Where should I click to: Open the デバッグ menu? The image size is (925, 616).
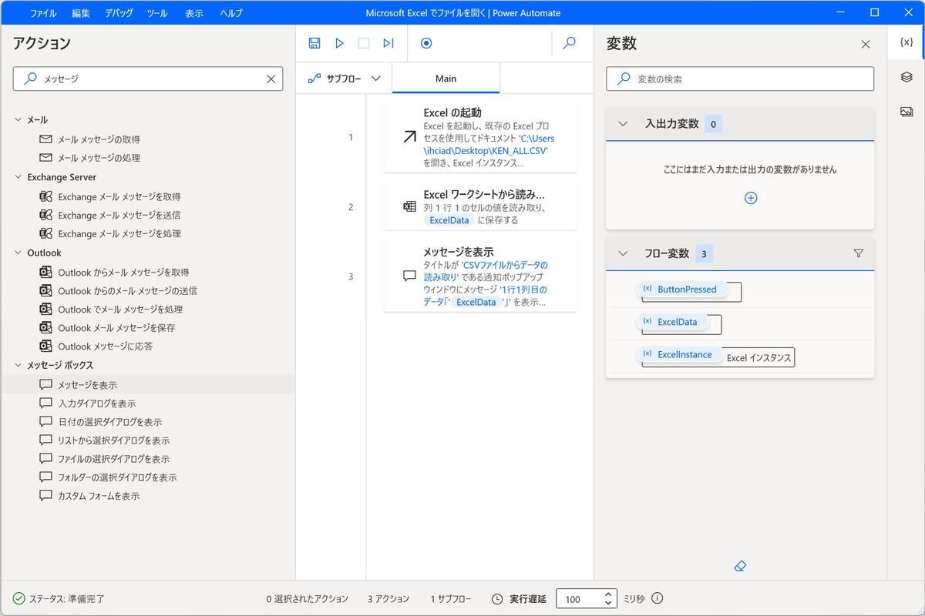[x=119, y=13]
